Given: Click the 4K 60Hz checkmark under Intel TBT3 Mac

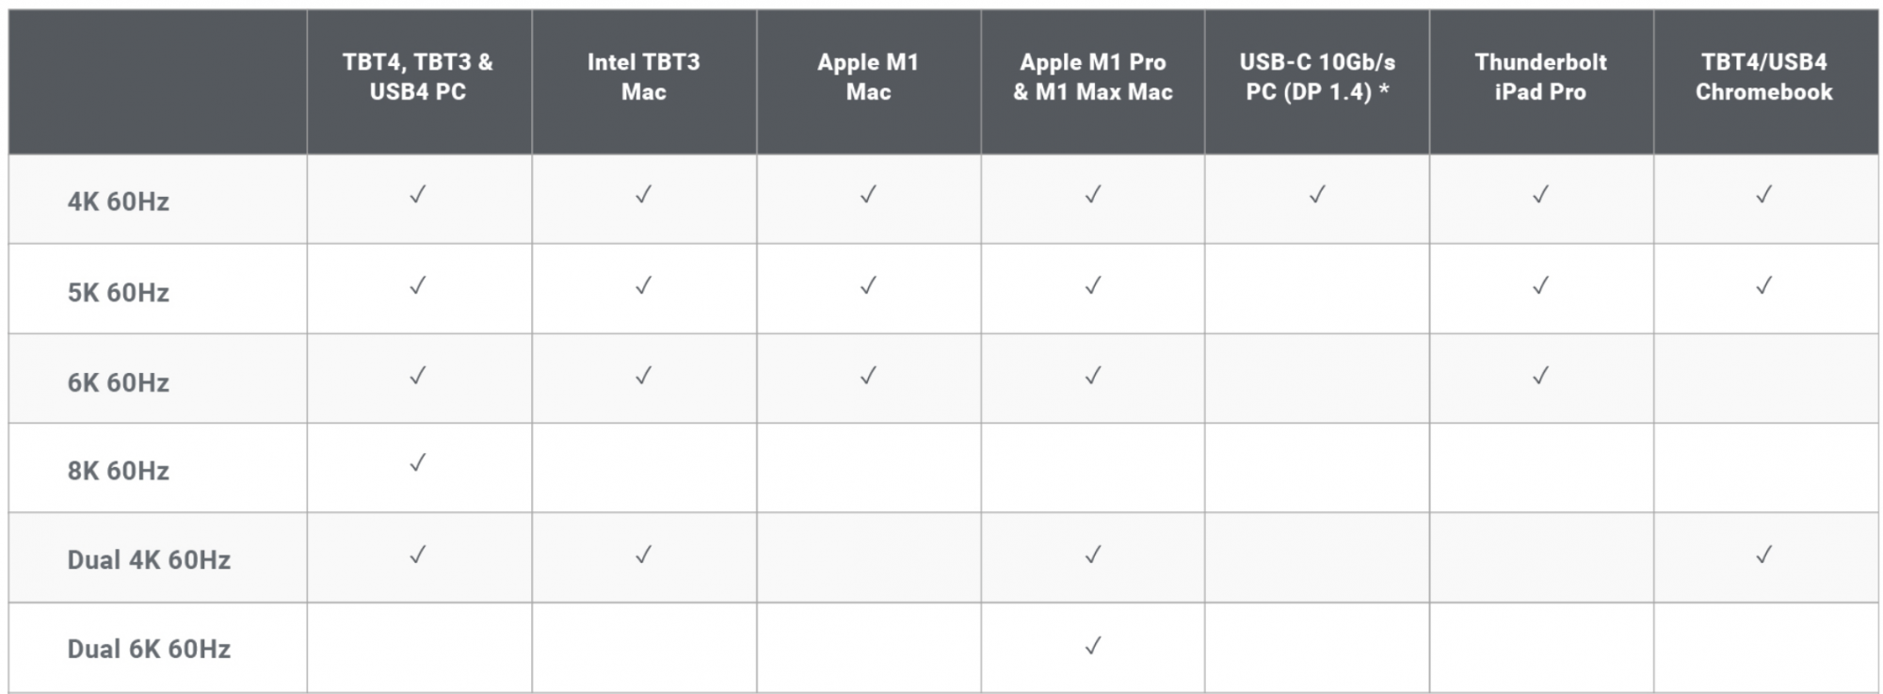Looking at the screenshot, I should click(643, 194).
